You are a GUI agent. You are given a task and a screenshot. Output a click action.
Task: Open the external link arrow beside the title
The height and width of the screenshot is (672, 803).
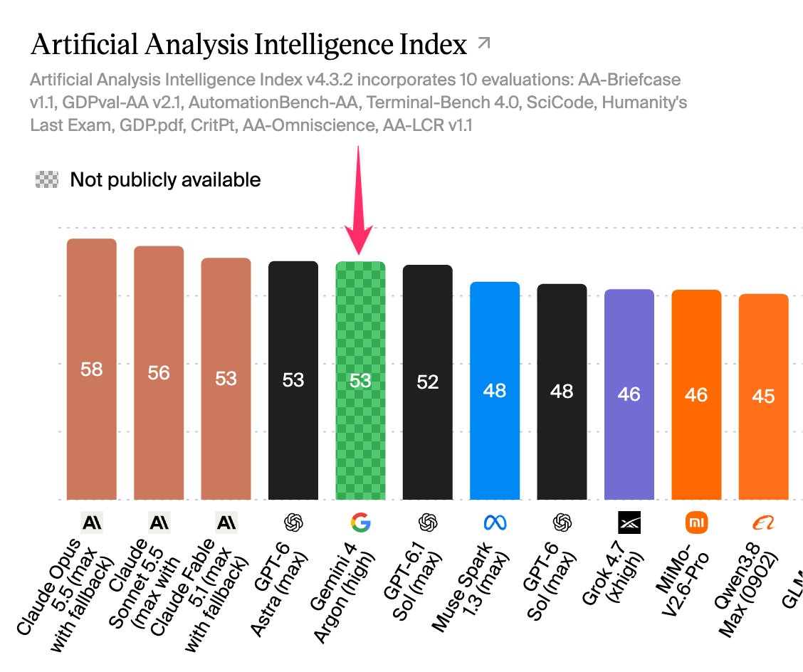483,43
